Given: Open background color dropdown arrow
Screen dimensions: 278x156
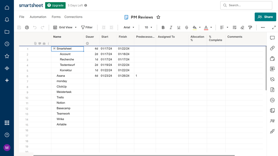Looking at the screenshot, I should (x=200, y=27).
